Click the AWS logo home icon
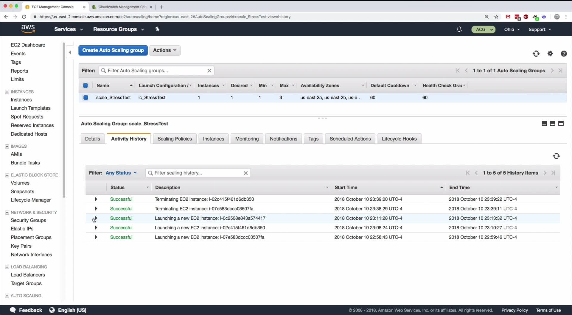 28,29
